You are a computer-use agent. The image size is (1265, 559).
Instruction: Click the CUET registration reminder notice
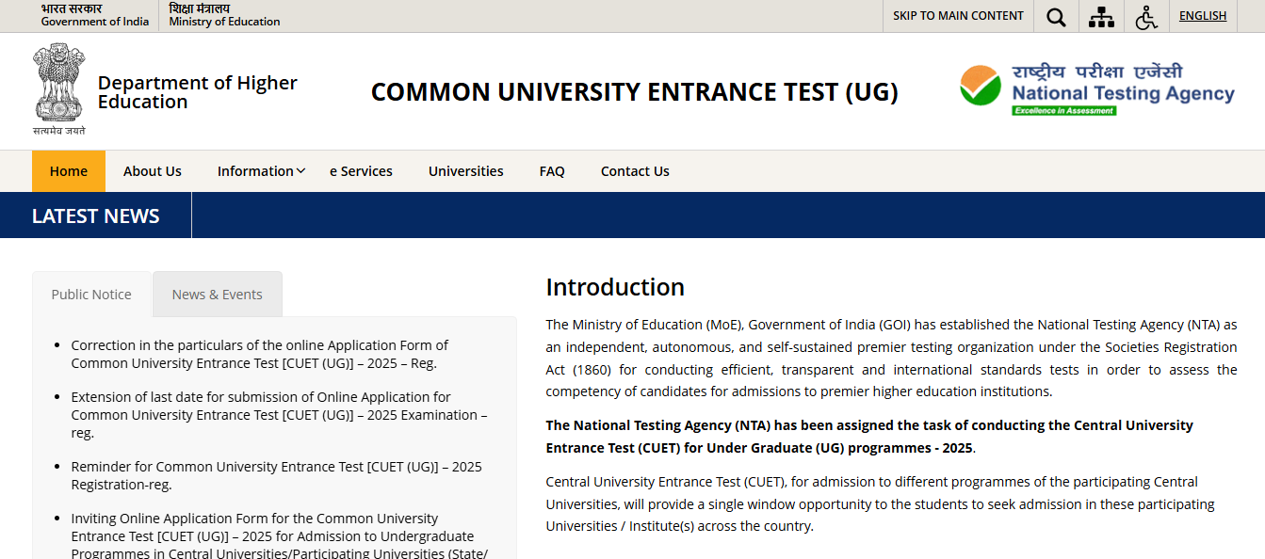(277, 475)
